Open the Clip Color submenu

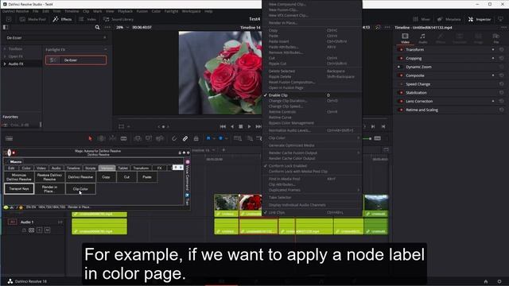click(x=312, y=137)
